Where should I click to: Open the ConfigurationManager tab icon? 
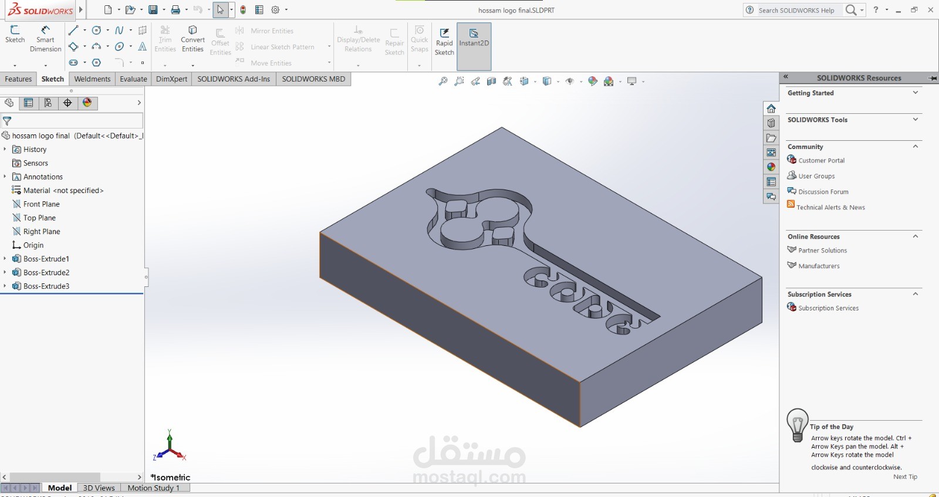point(48,103)
